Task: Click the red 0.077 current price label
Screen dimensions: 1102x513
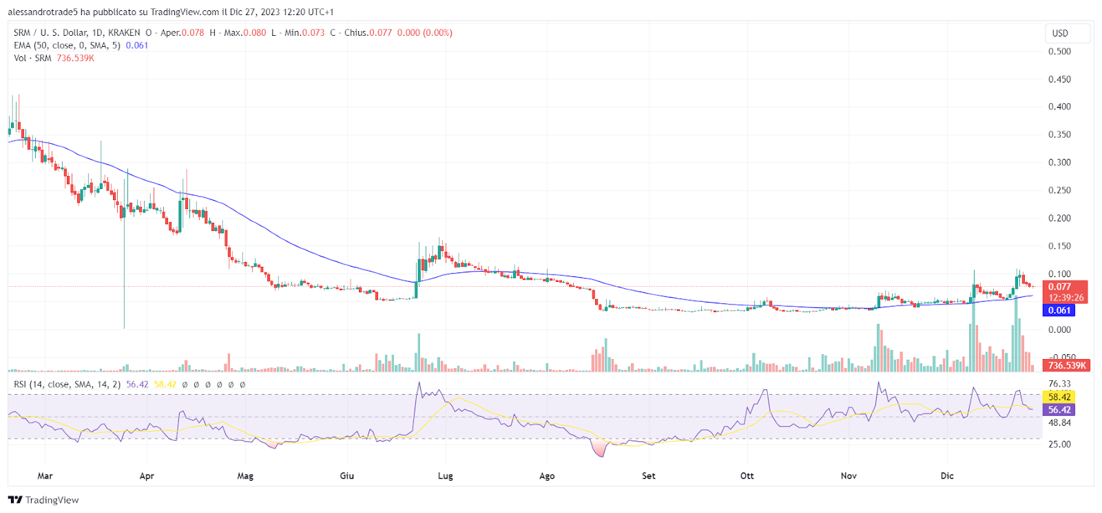Action: (x=1059, y=287)
